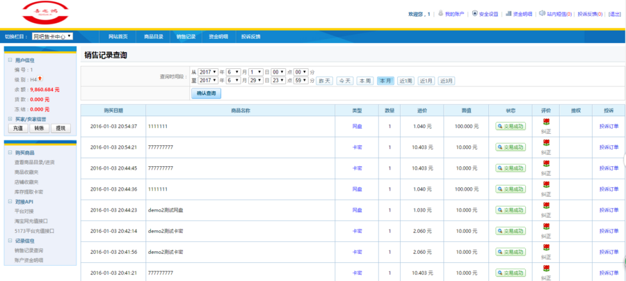Image resolution: width=626 pixels, height=281 pixels.
Task: Click the 安全设置 shield icon
Action: pos(474,13)
